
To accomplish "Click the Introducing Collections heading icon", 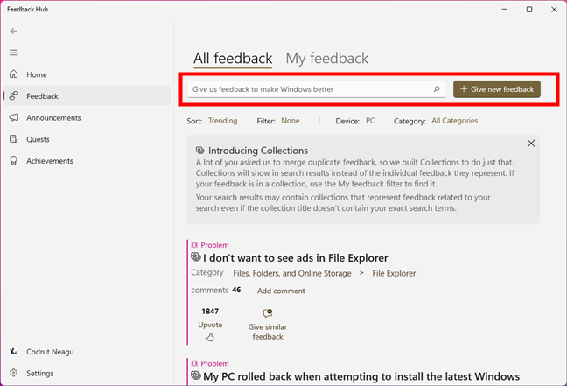I will 200,150.
